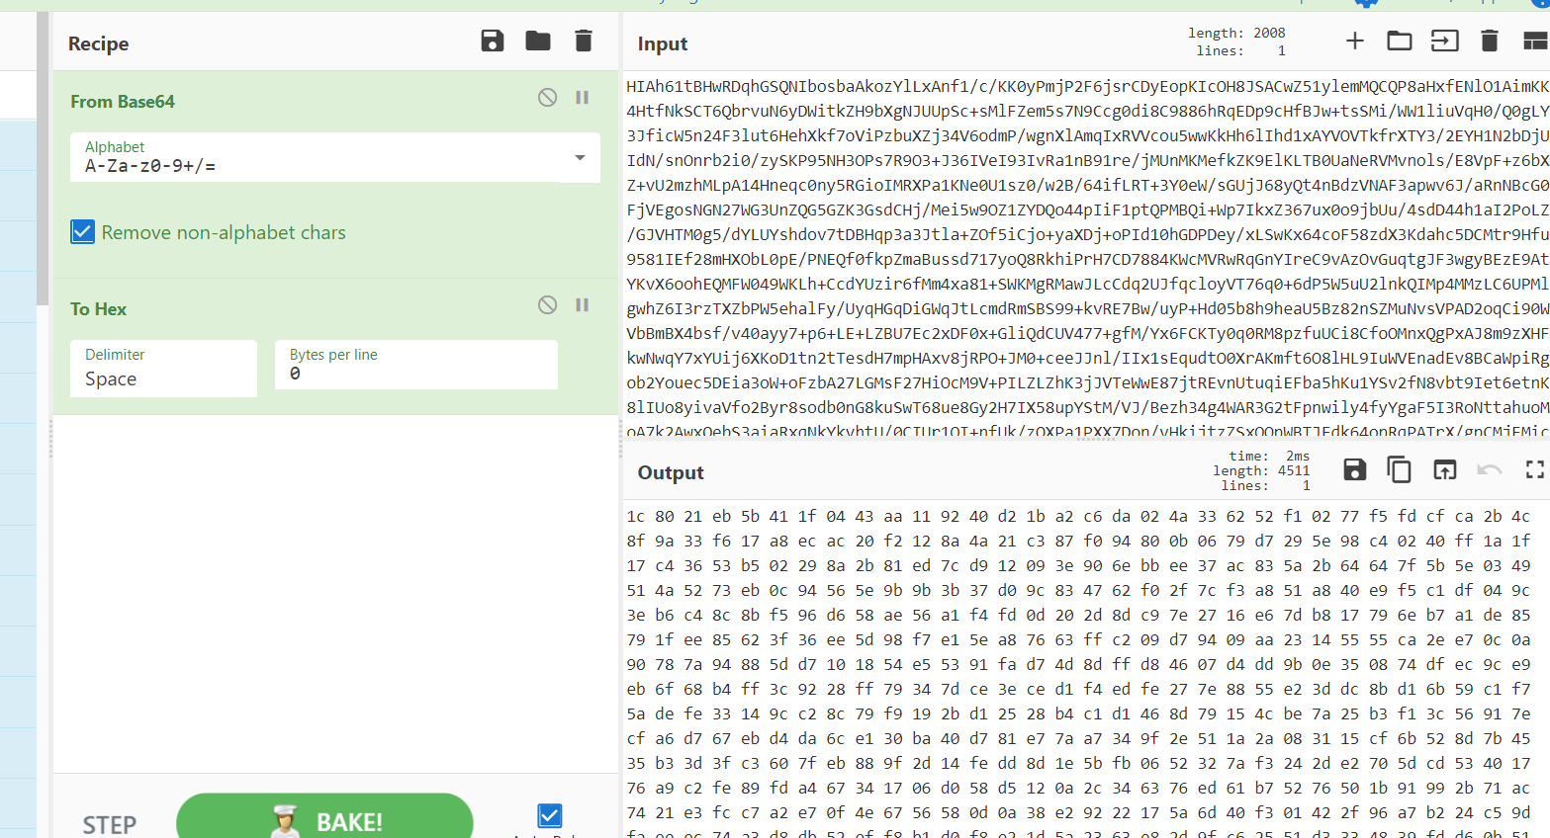Set breakpoint on From Base64 operation

pyautogui.click(x=583, y=97)
